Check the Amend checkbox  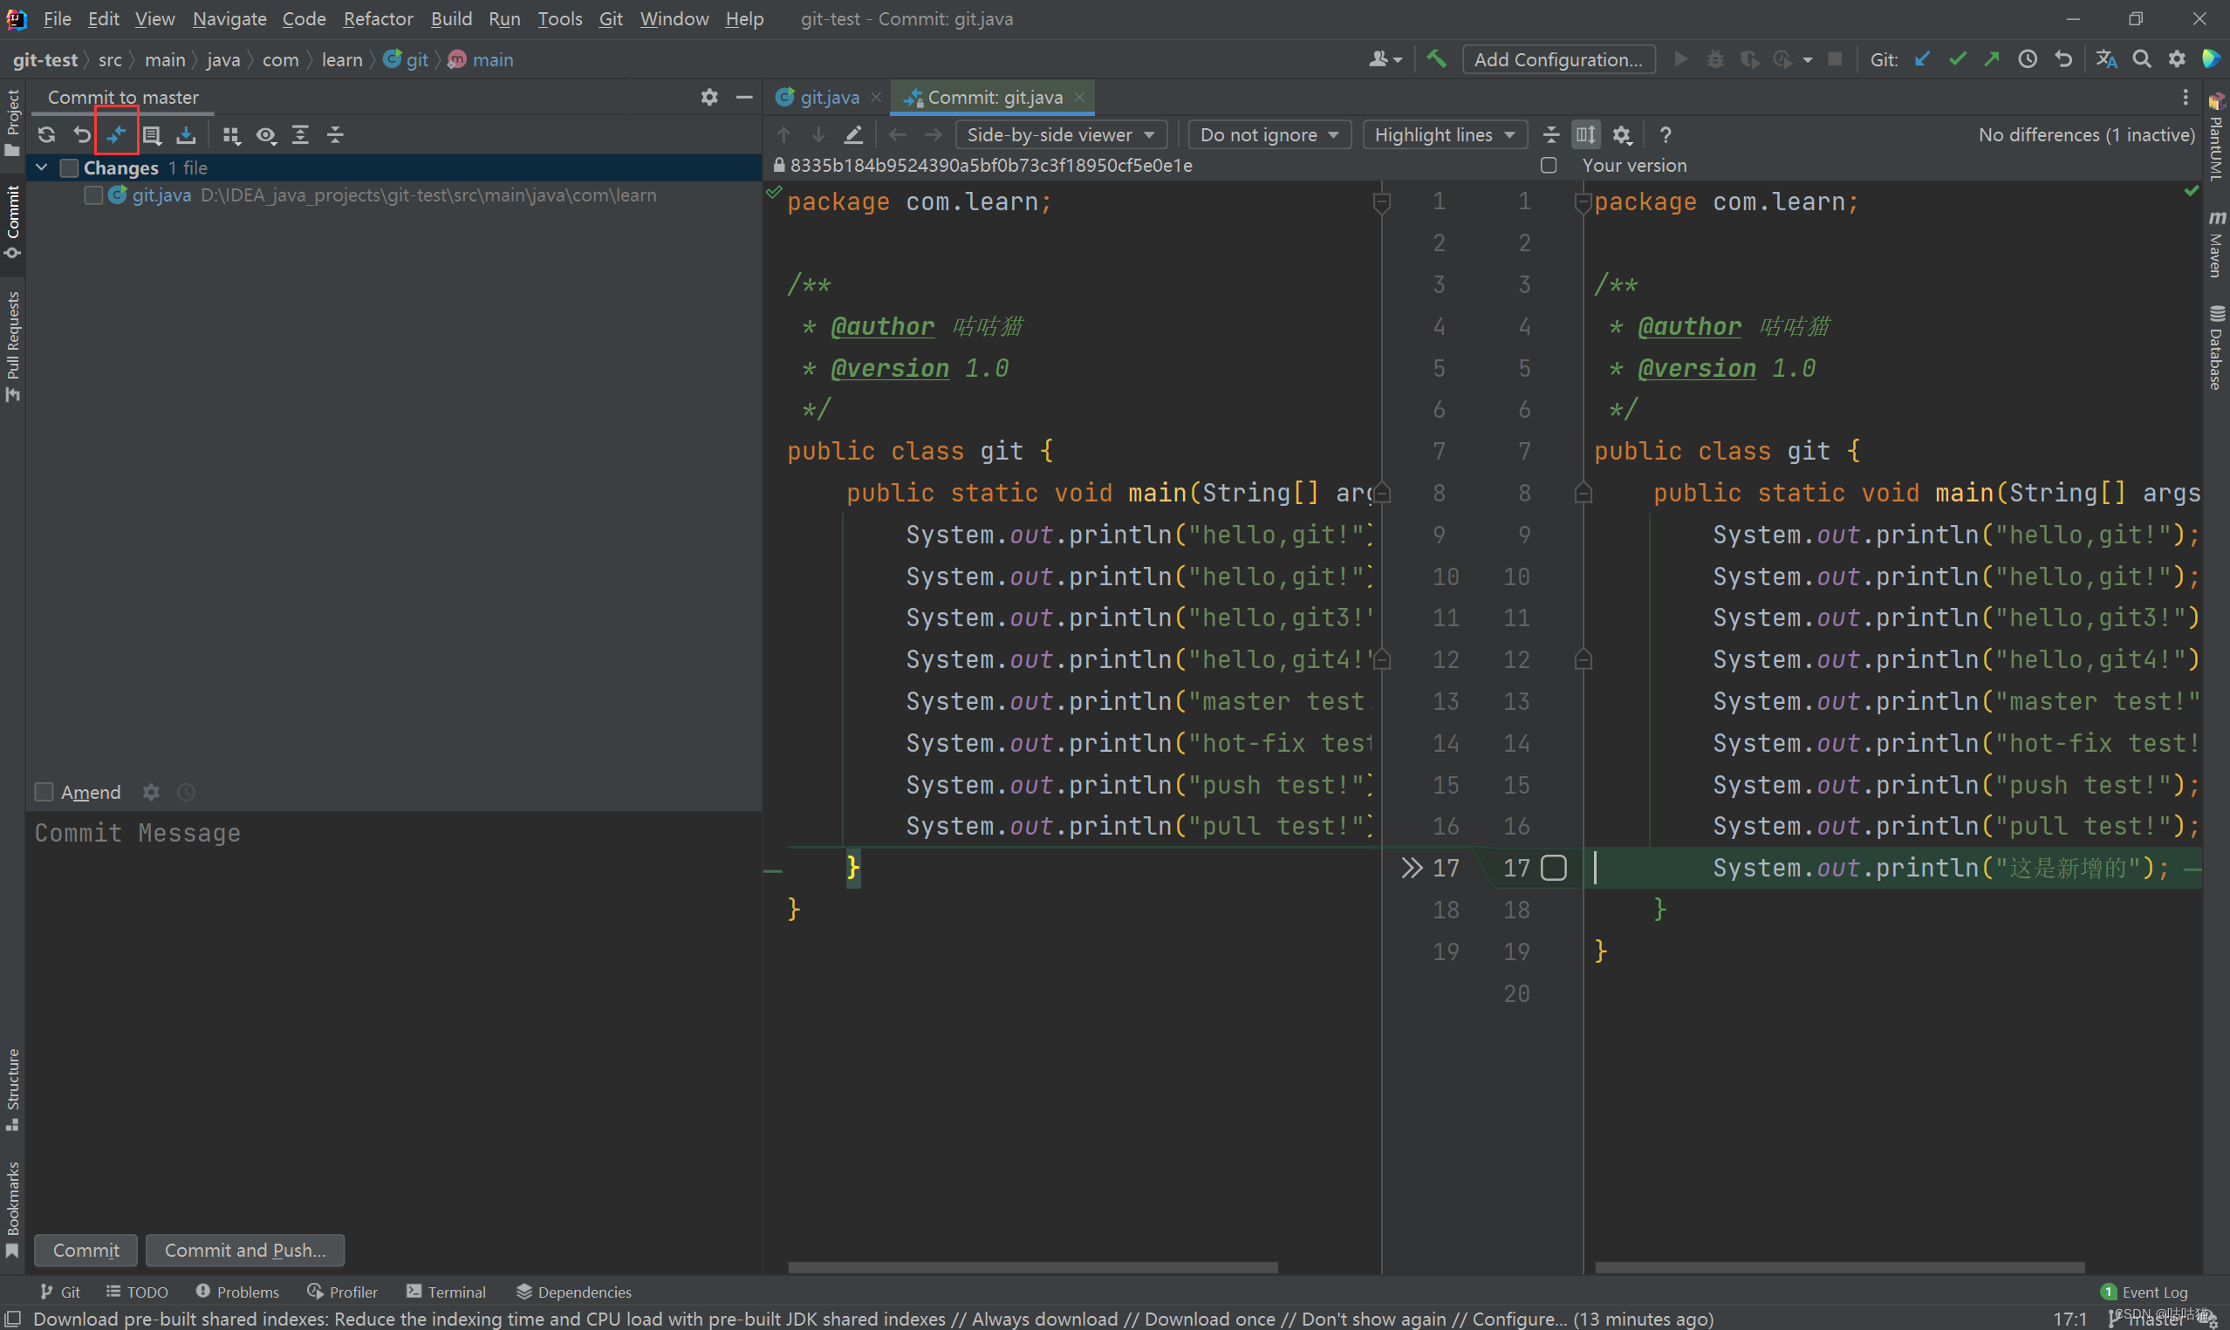click(x=44, y=792)
